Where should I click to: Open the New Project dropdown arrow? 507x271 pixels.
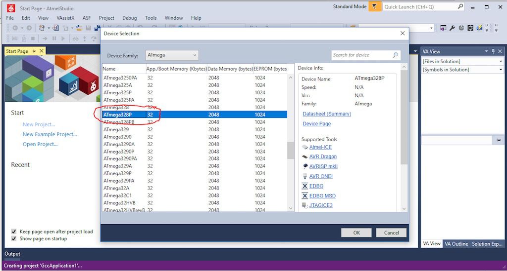(49, 28)
